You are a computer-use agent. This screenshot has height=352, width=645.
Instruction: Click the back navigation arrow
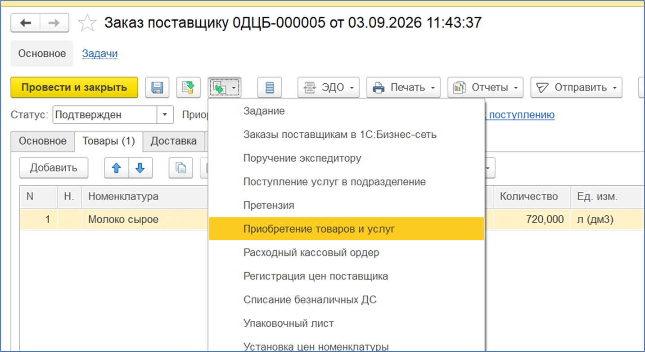tap(26, 23)
